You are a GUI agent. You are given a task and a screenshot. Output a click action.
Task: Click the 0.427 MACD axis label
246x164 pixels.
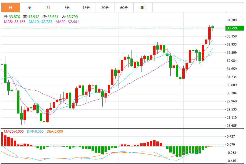(231, 136)
